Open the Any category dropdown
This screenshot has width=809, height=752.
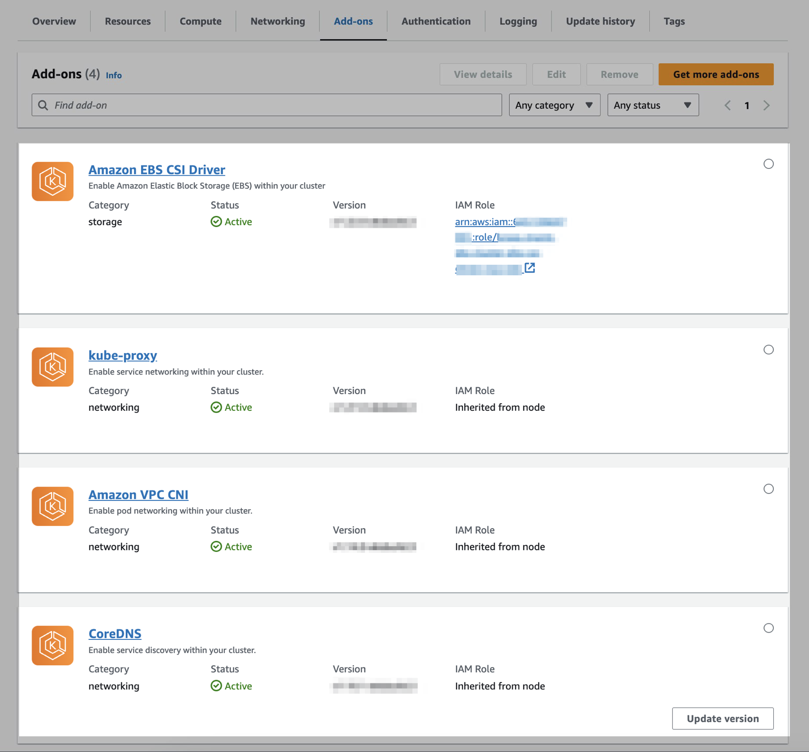[554, 105]
